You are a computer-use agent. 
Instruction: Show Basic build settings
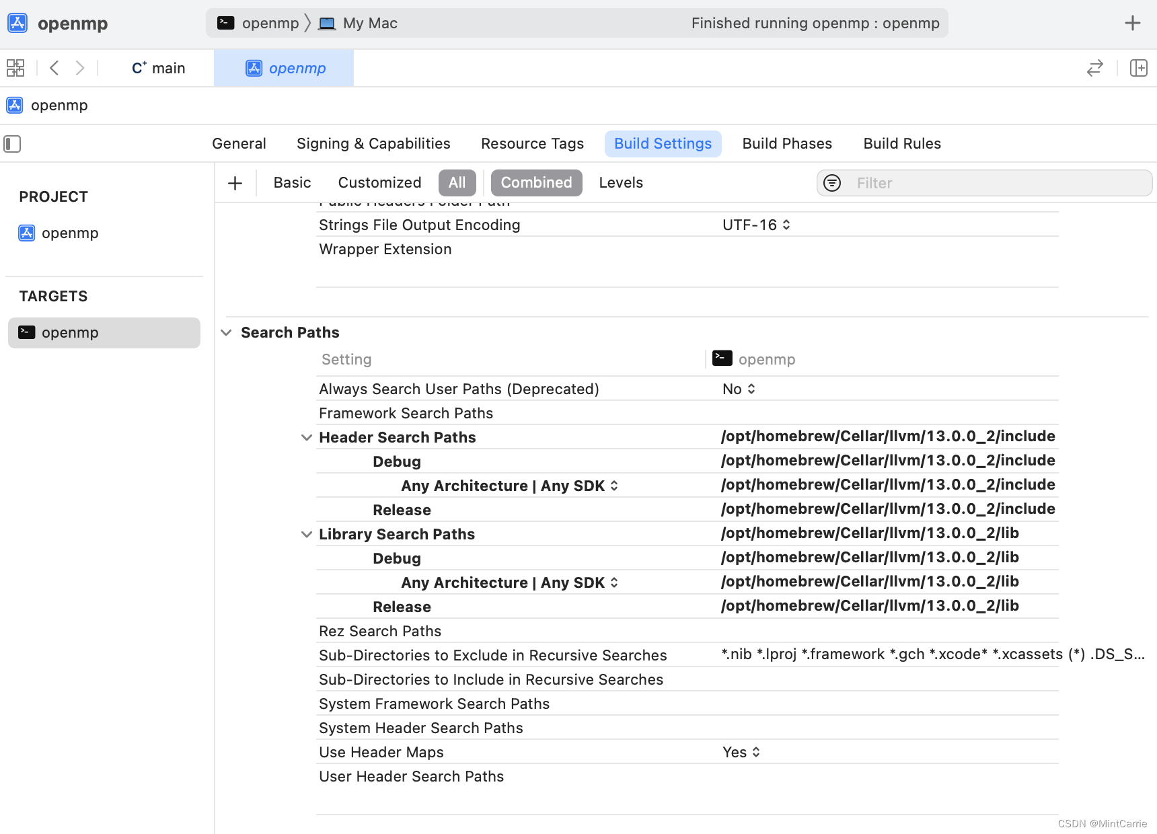292,183
